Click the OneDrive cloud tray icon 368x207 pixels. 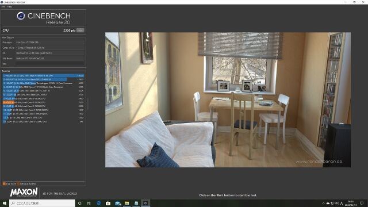coord(328,203)
